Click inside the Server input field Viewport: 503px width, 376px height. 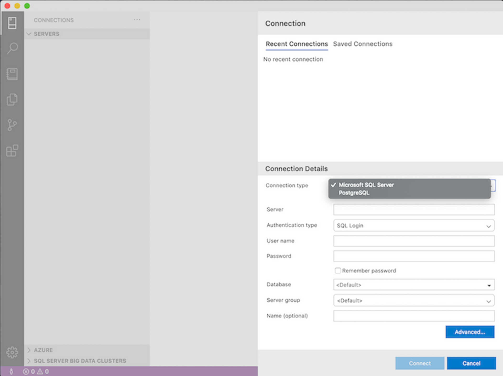[414, 209]
